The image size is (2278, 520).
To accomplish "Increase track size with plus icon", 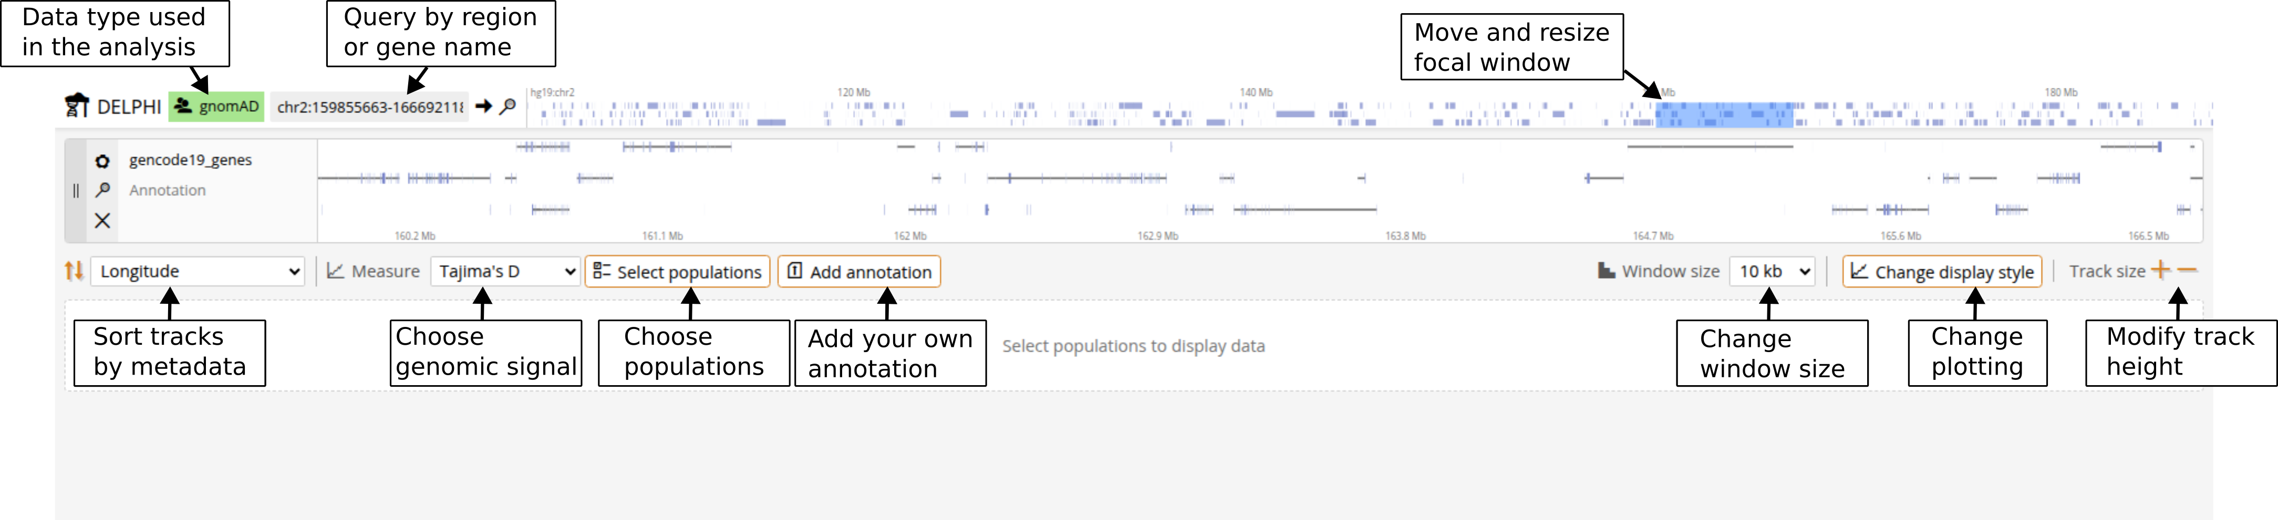I will tap(2160, 270).
